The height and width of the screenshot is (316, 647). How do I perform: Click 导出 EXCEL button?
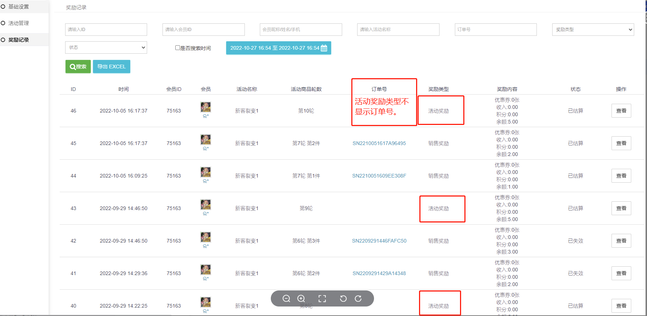(112, 66)
